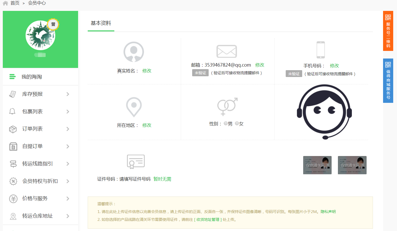Switch to the 基本资料 tab
Viewport: 397px width, 231px height.
point(101,23)
